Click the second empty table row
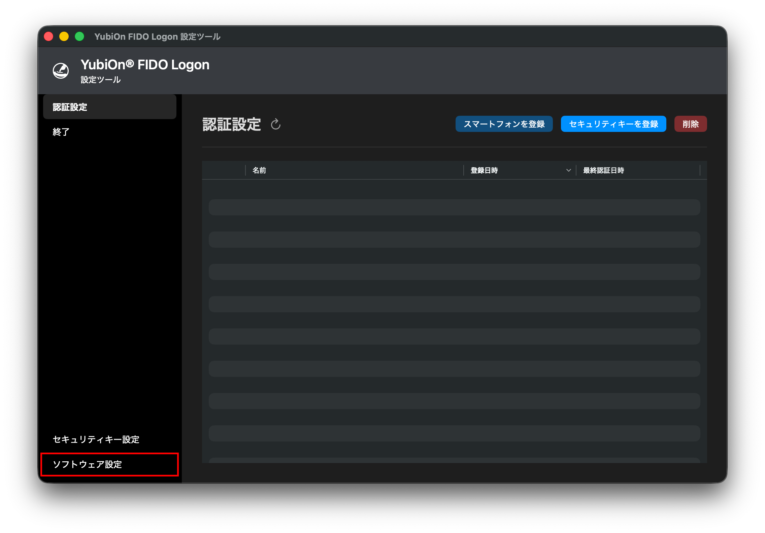The width and height of the screenshot is (765, 533). pos(454,240)
